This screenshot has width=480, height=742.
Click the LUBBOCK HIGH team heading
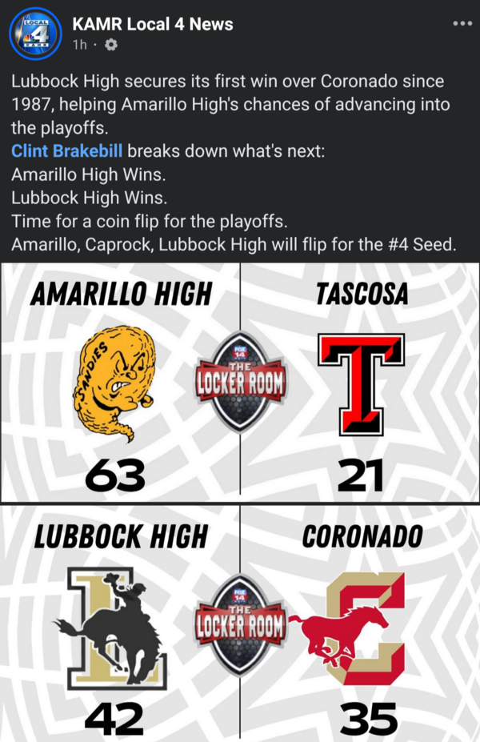pos(120,536)
